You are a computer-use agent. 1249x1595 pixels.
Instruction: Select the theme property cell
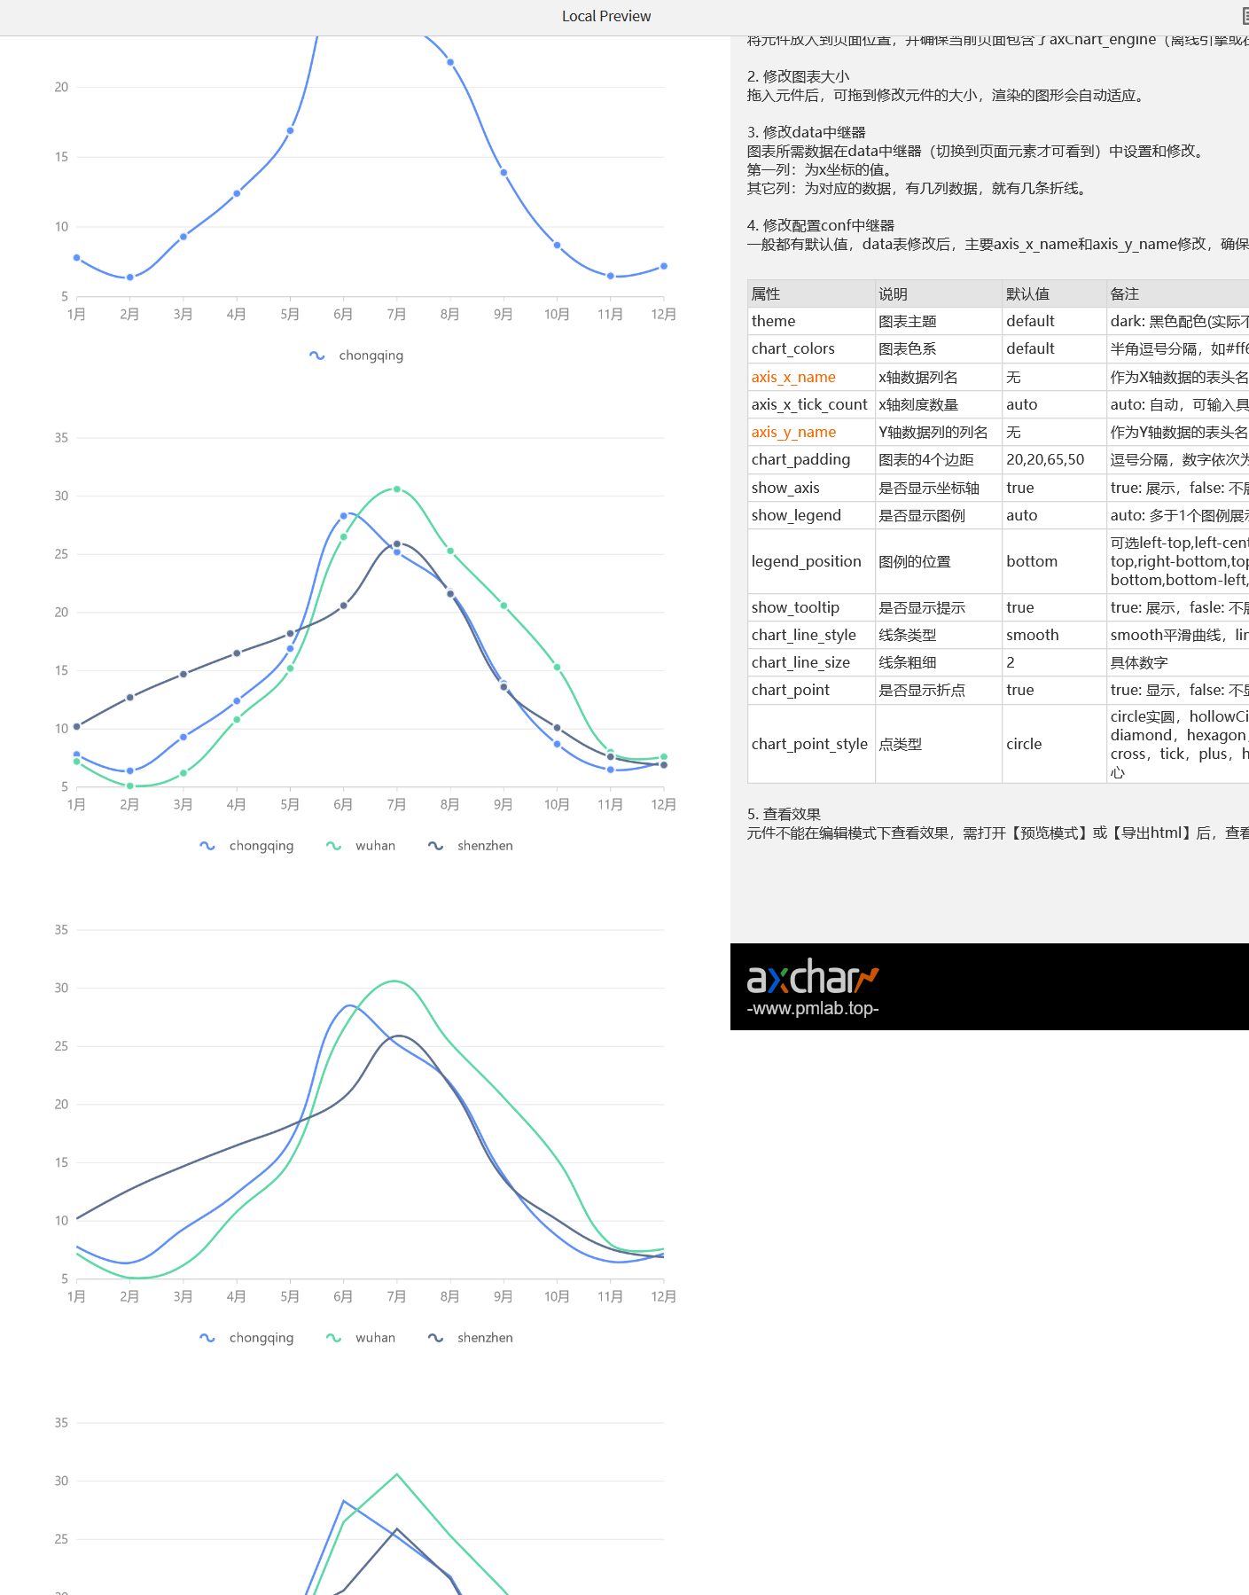[811, 321]
